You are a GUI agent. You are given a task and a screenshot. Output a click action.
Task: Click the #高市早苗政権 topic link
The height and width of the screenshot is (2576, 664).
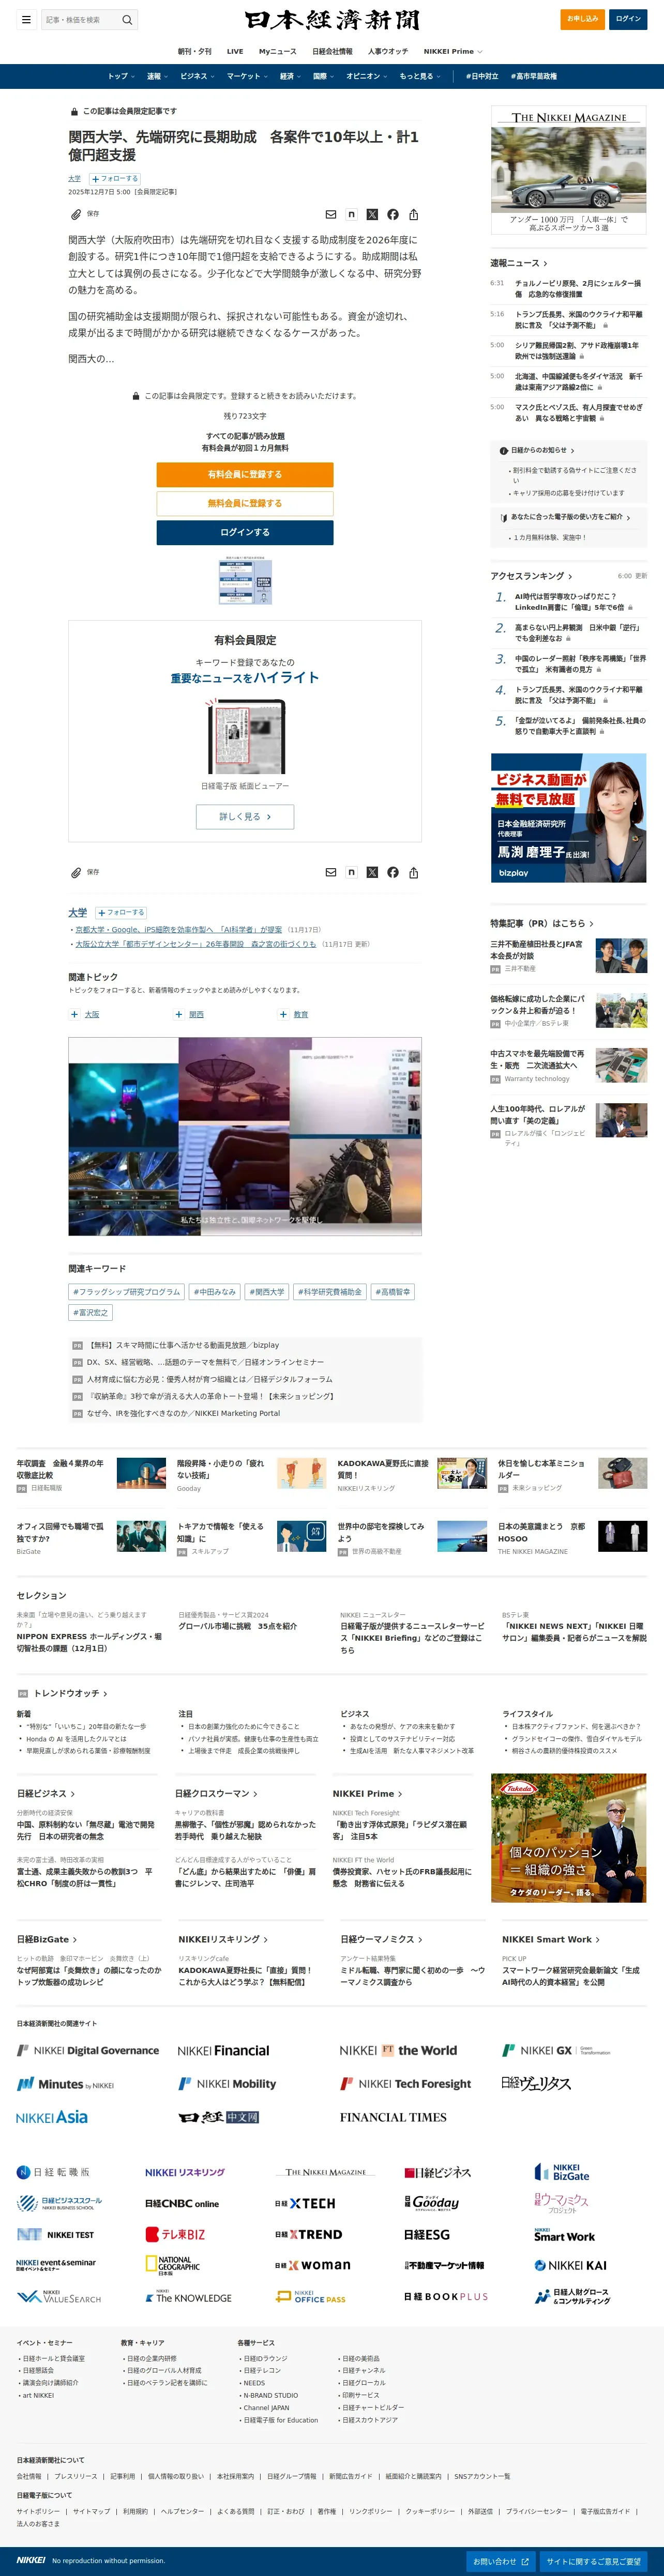tap(534, 76)
